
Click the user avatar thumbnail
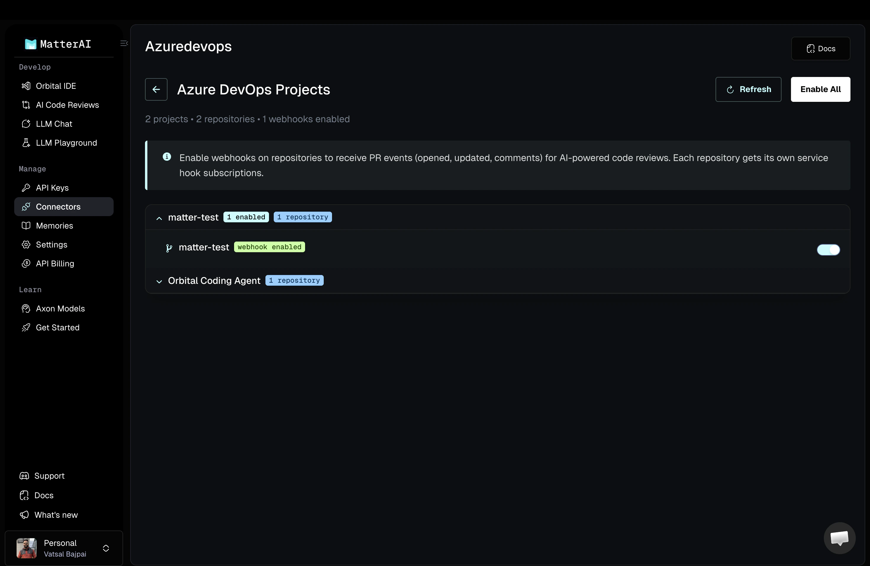click(x=27, y=548)
